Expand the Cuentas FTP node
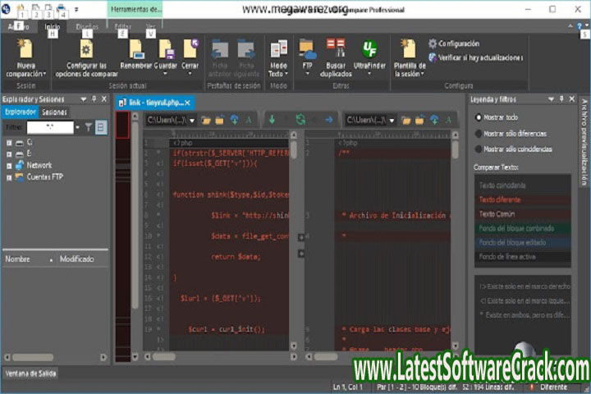 pos(9,177)
